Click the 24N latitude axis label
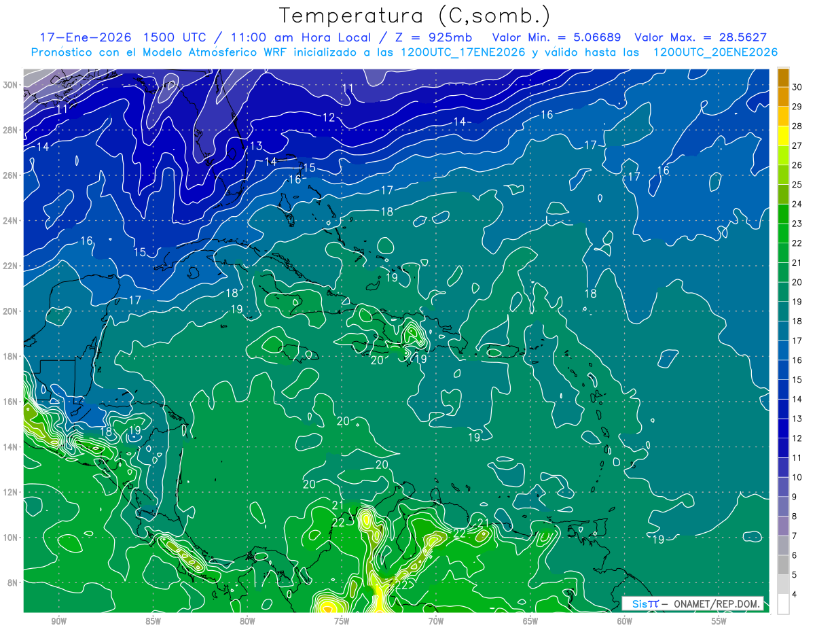Viewport: 815px width, 630px height. (10, 221)
